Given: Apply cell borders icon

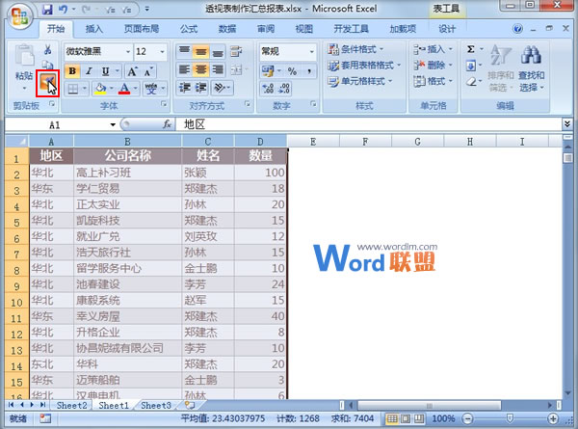Looking at the screenshot, I should [73, 89].
